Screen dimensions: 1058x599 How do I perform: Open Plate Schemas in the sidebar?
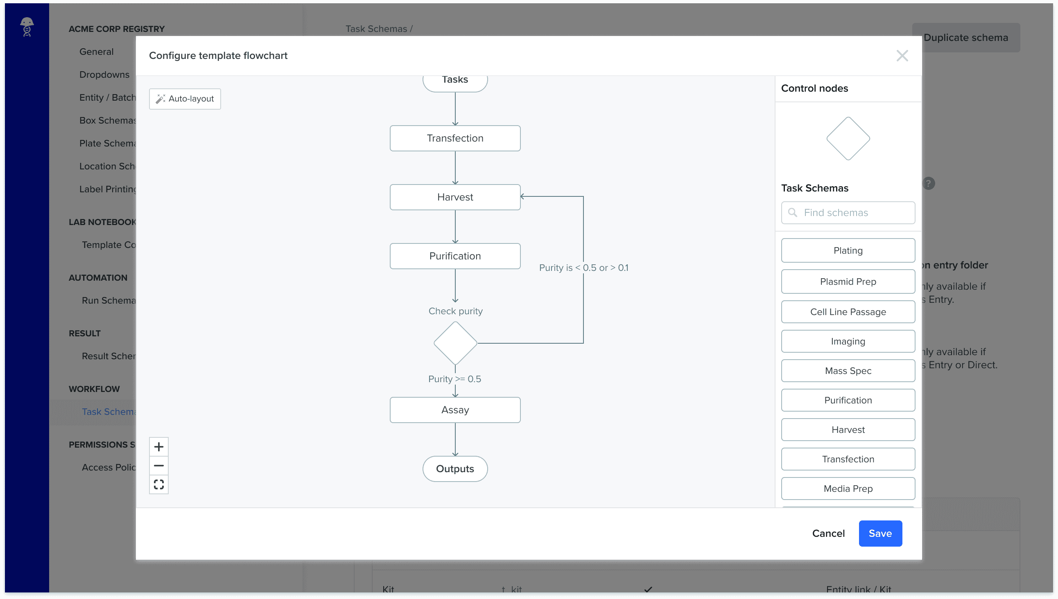(x=107, y=143)
